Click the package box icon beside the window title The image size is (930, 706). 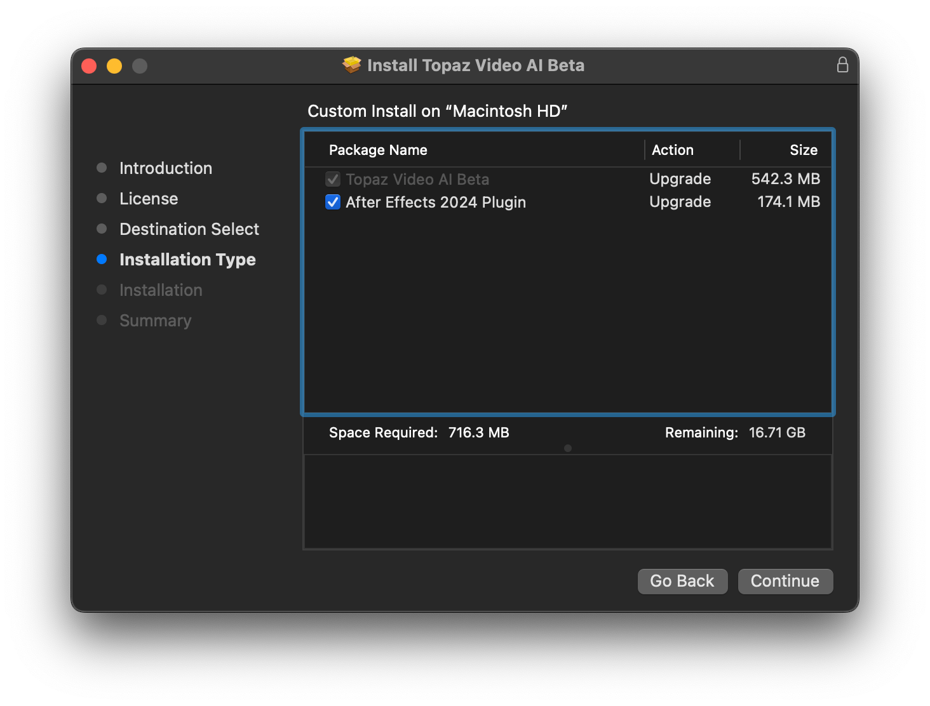tap(351, 65)
